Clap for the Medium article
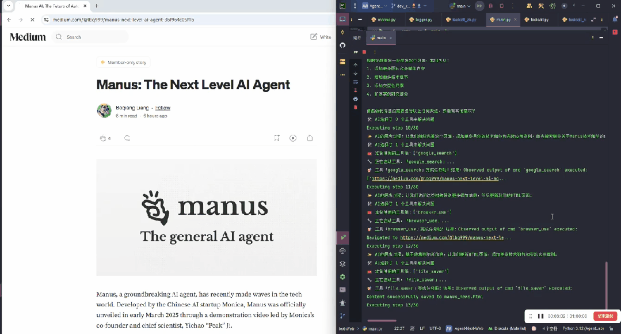This screenshot has width=621, height=334. pos(103,138)
